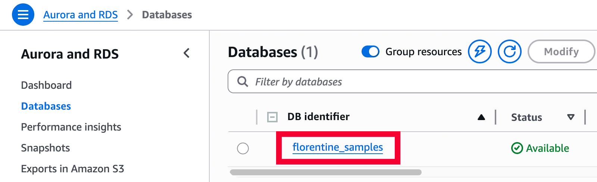The width and height of the screenshot is (597, 182).
Task: Select Databases in the sidebar
Action: (46, 106)
